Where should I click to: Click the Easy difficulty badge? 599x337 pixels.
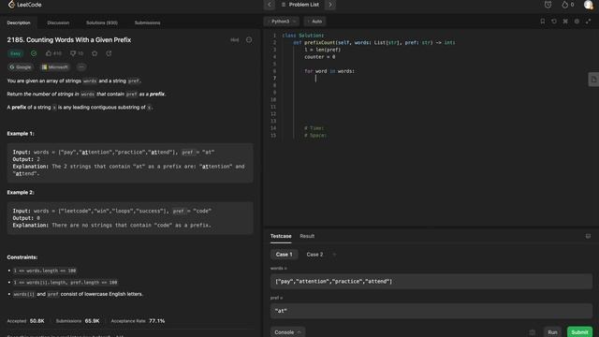(x=16, y=53)
